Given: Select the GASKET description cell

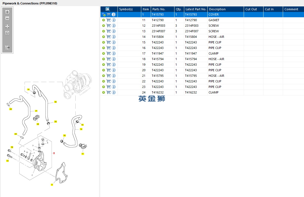Looking at the screenshot, I should [226, 20].
